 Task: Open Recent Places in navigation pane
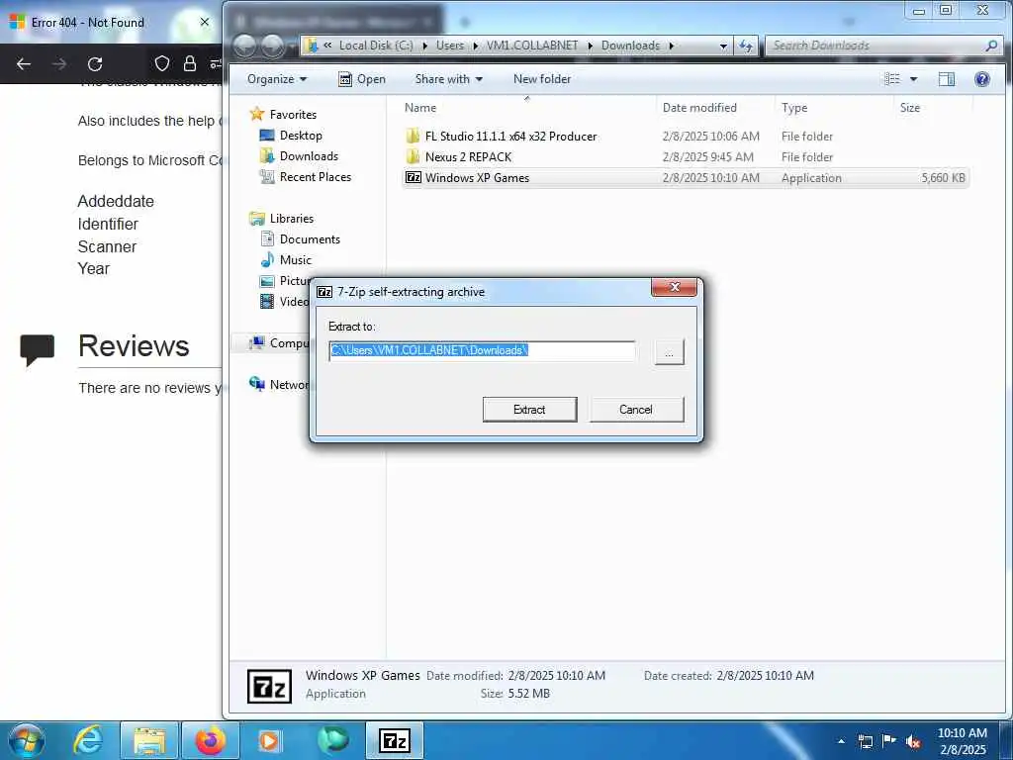click(x=316, y=176)
